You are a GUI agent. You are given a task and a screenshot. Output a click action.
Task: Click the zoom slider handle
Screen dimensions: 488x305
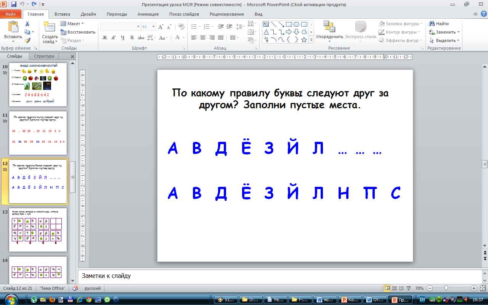446,288
